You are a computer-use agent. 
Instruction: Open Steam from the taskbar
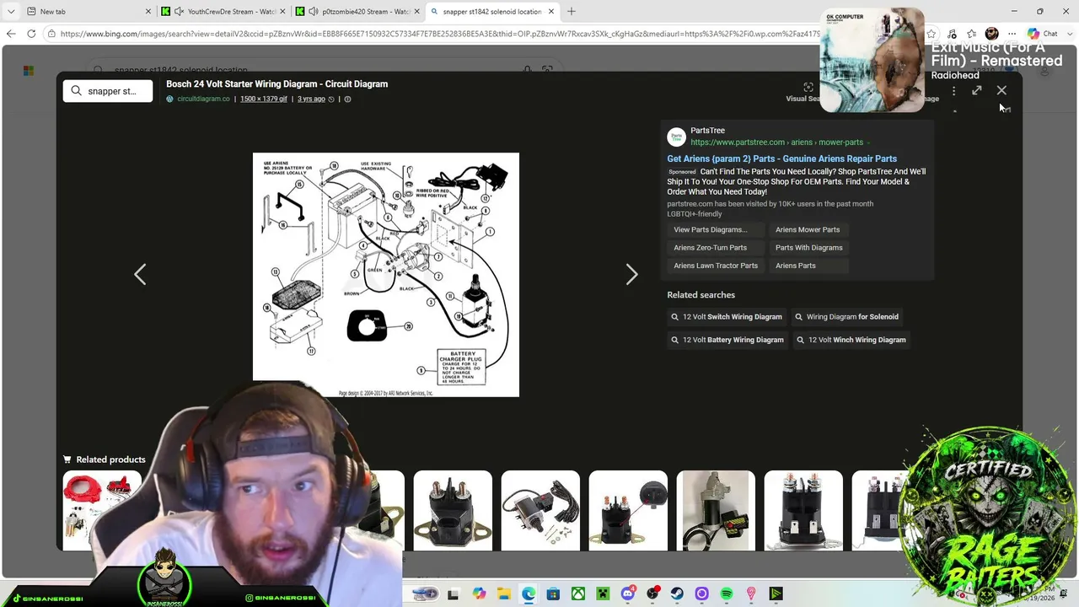click(677, 594)
